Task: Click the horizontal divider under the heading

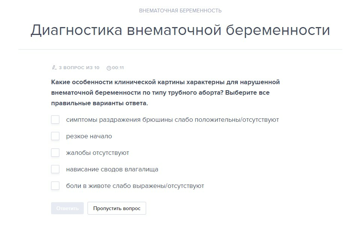Action: pyautogui.click(x=180, y=49)
